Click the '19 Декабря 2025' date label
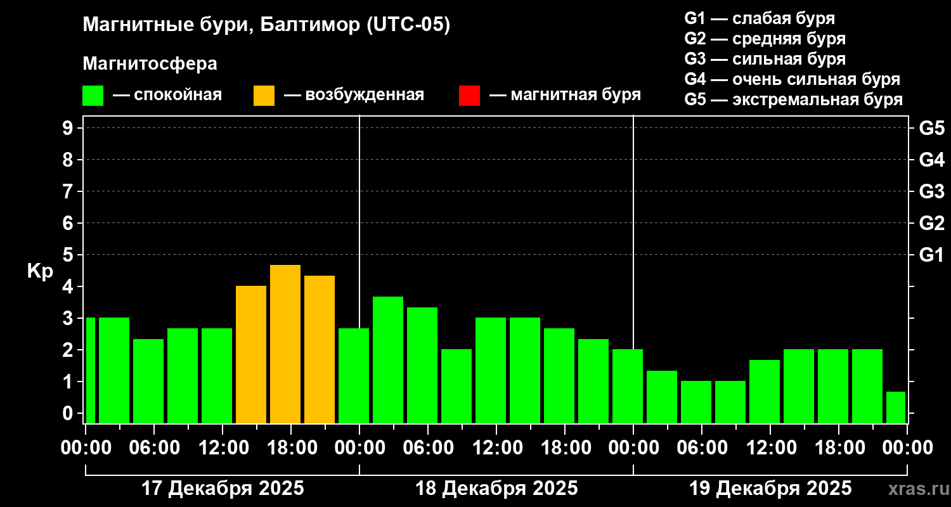 (770, 489)
